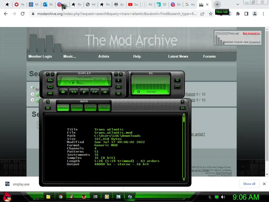The image size is (269, 202).
Task: Open tab search chevron dropdown
Action: tap(237, 4)
